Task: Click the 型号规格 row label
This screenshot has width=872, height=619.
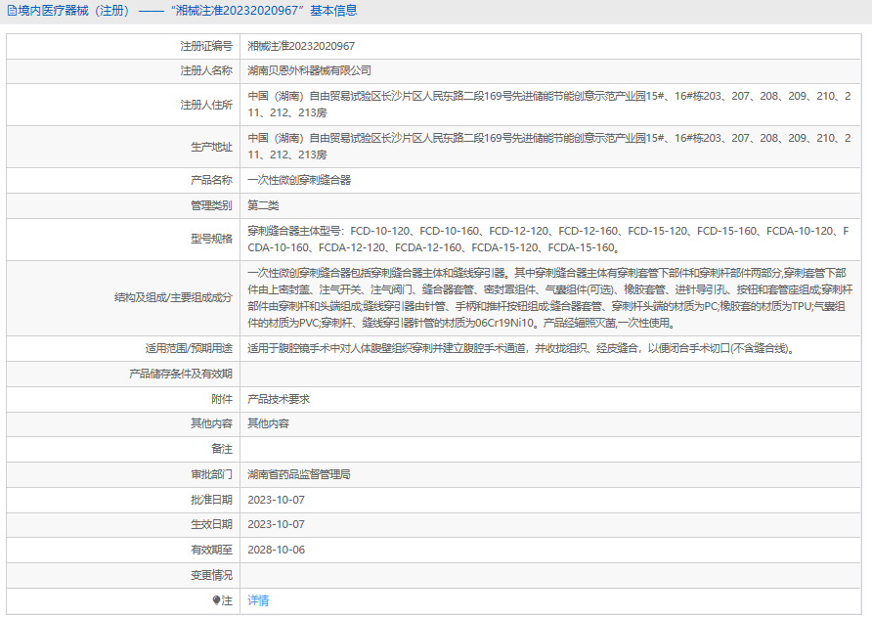Action: [x=211, y=239]
